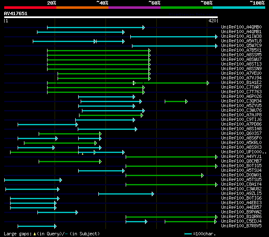The height and width of the screenshot is (237, 269).
Task: Select the UniRef100_C8A1Y4 label
Action: [241, 184]
